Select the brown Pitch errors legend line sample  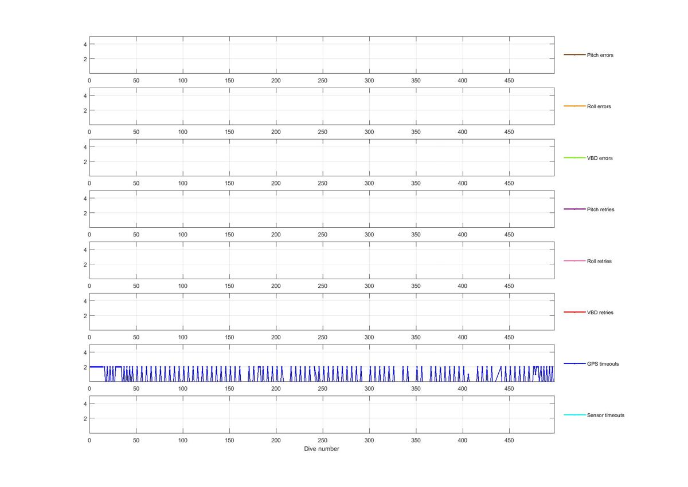[x=574, y=55]
